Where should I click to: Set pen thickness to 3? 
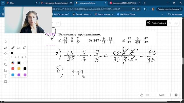point(18,57)
